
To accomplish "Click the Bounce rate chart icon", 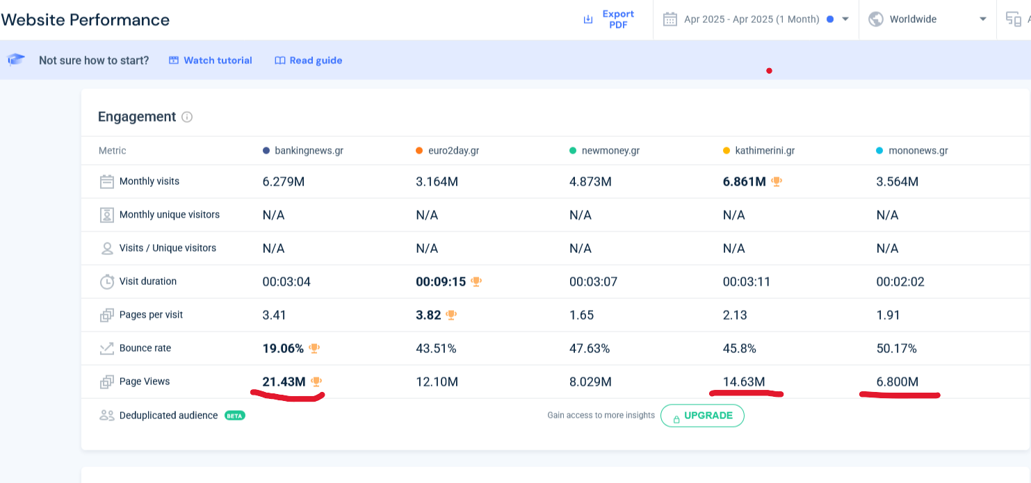I will (106, 349).
